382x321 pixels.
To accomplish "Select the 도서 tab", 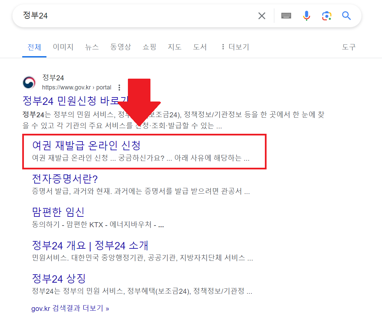I will click(x=200, y=47).
